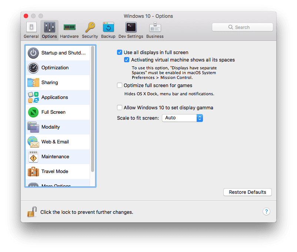Select Applications in the sidebar list
The height and width of the screenshot is (252, 297).
coord(58,97)
